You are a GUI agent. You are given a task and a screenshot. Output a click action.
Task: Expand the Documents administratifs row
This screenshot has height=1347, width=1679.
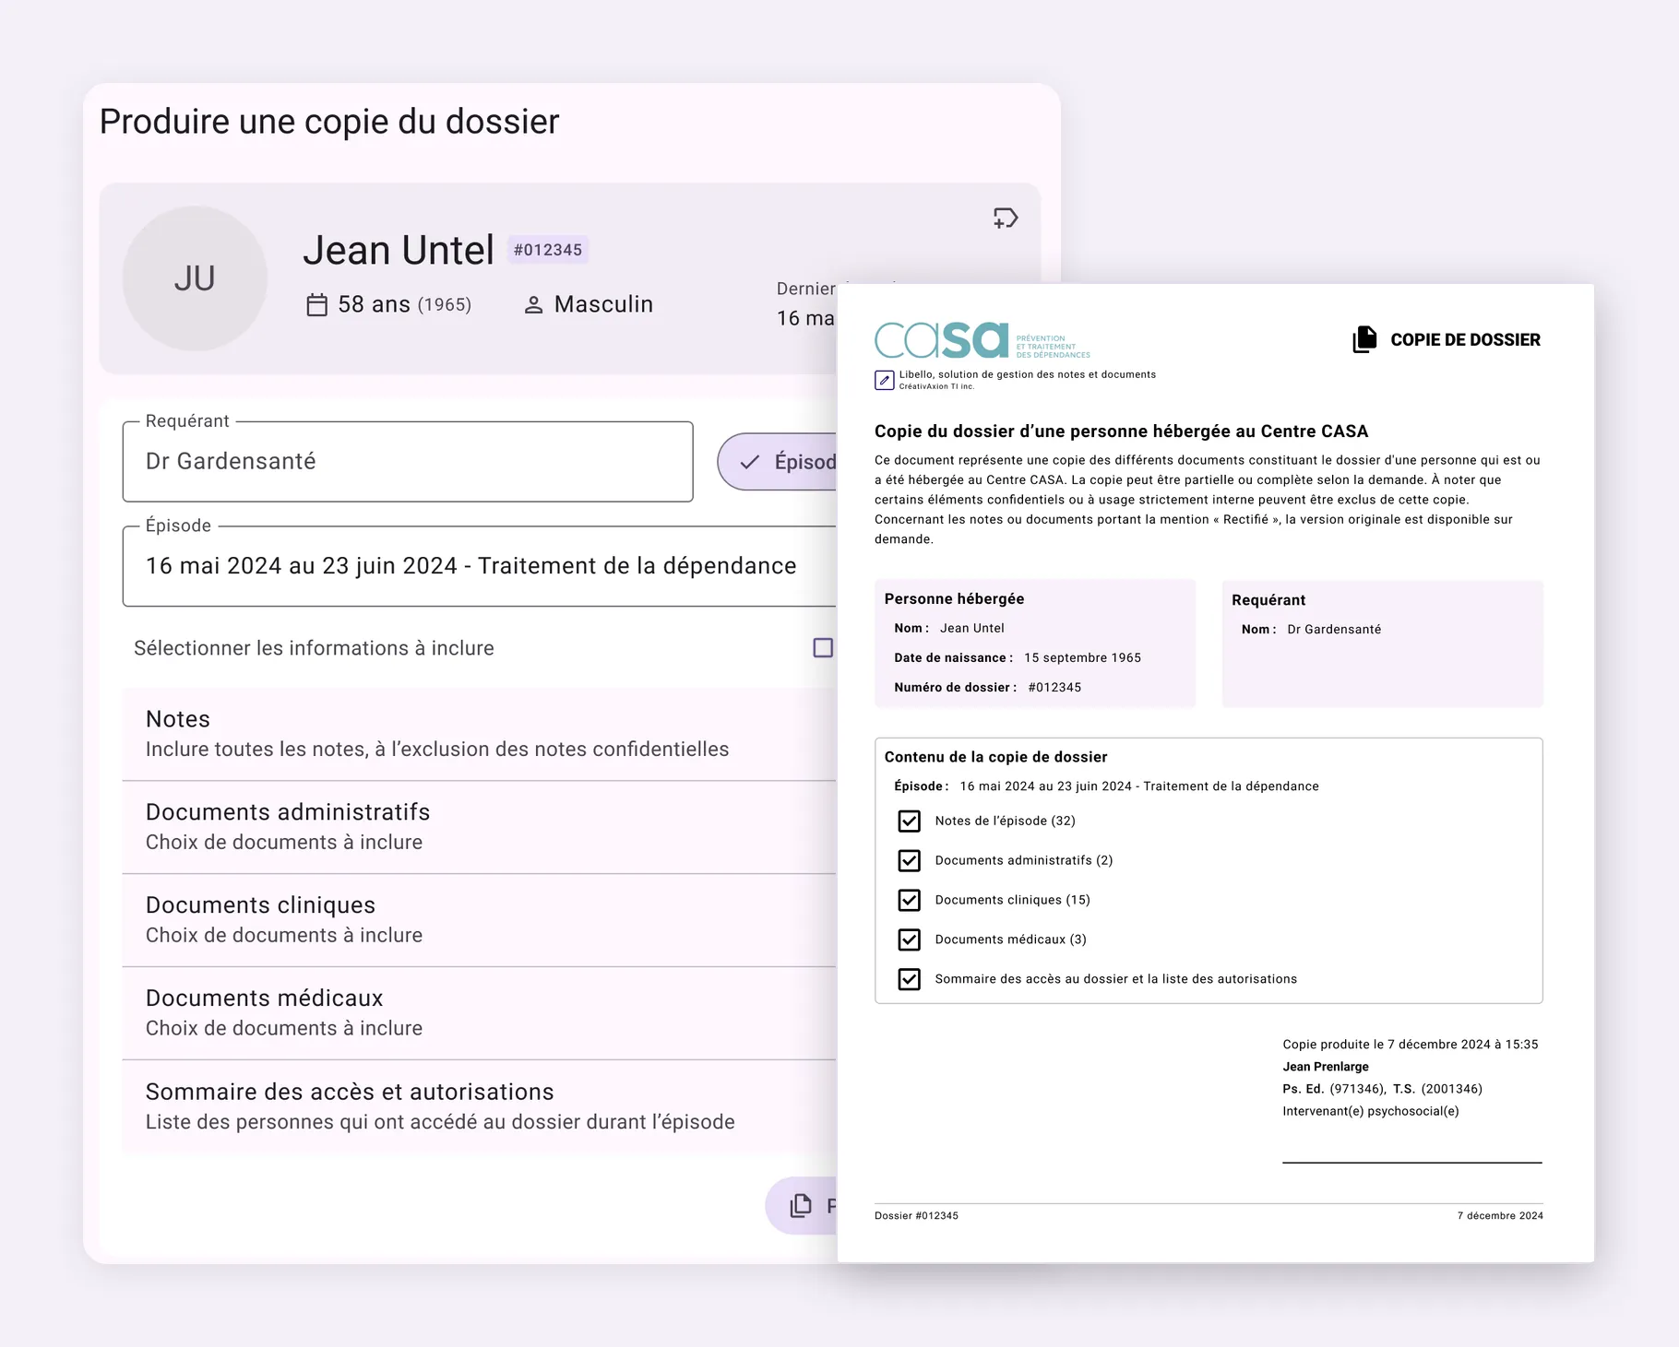[x=480, y=827]
